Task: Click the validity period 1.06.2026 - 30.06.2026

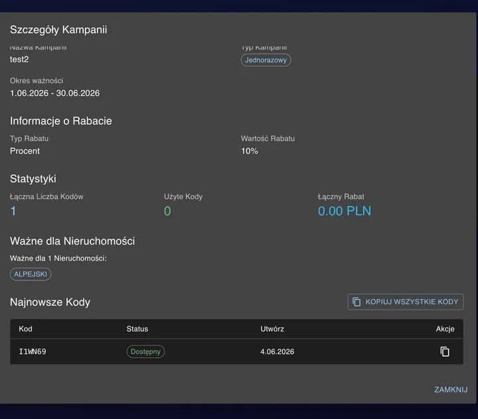Action: tap(55, 93)
